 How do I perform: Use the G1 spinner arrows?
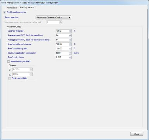pyautogui.click(x=31, y=69)
